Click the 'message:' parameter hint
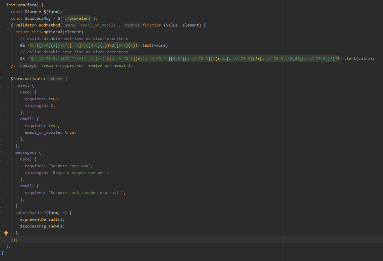The image size is (383, 261). 28,65
